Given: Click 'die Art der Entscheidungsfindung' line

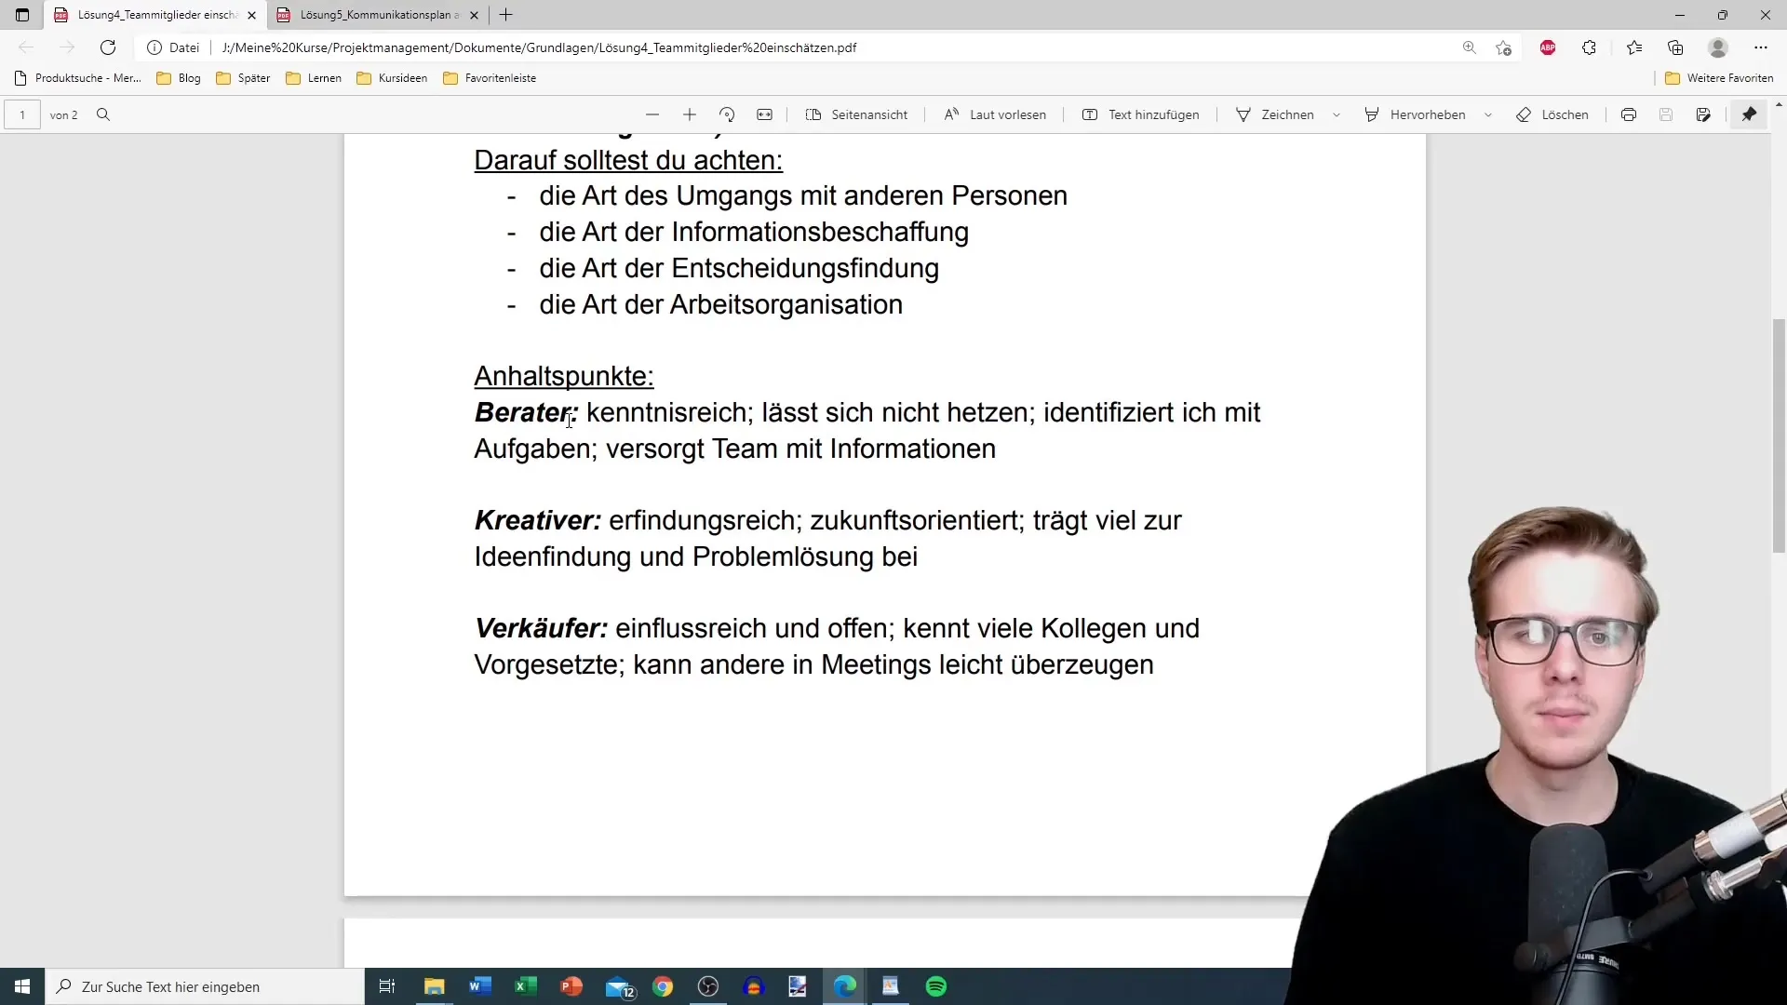Looking at the screenshot, I should 739,268.
